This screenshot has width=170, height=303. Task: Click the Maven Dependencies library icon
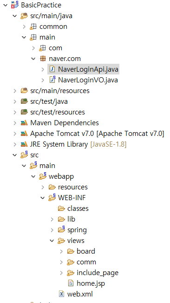coord(24,123)
